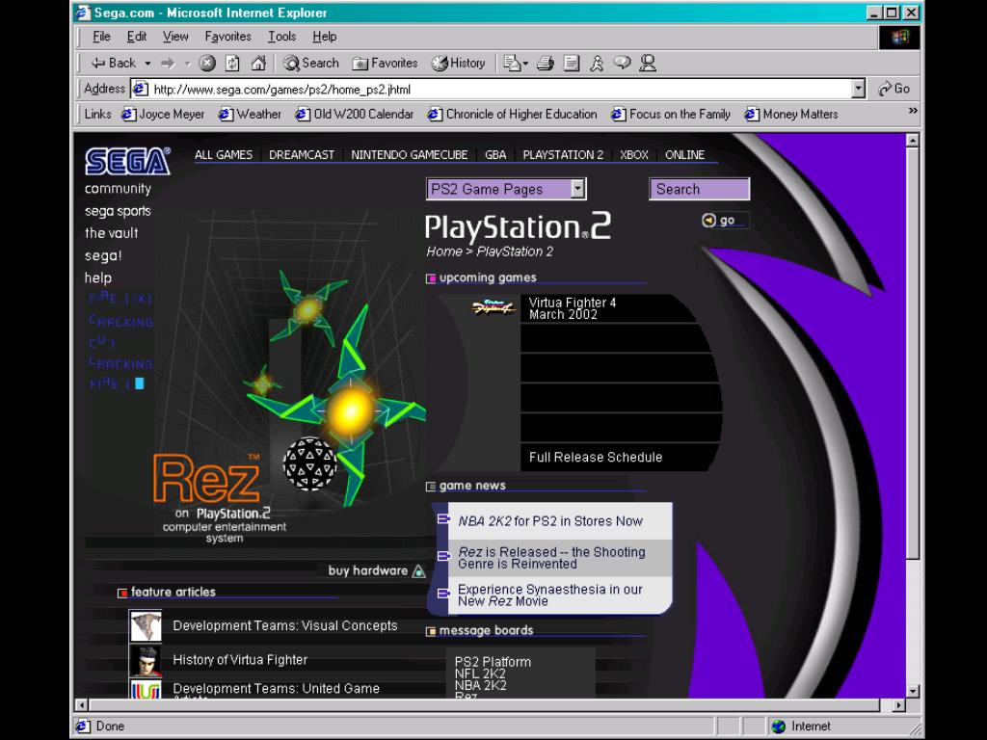This screenshot has width=987, height=740.
Task: Select the ONLINE nav tab
Action: pyautogui.click(x=685, y=155)
